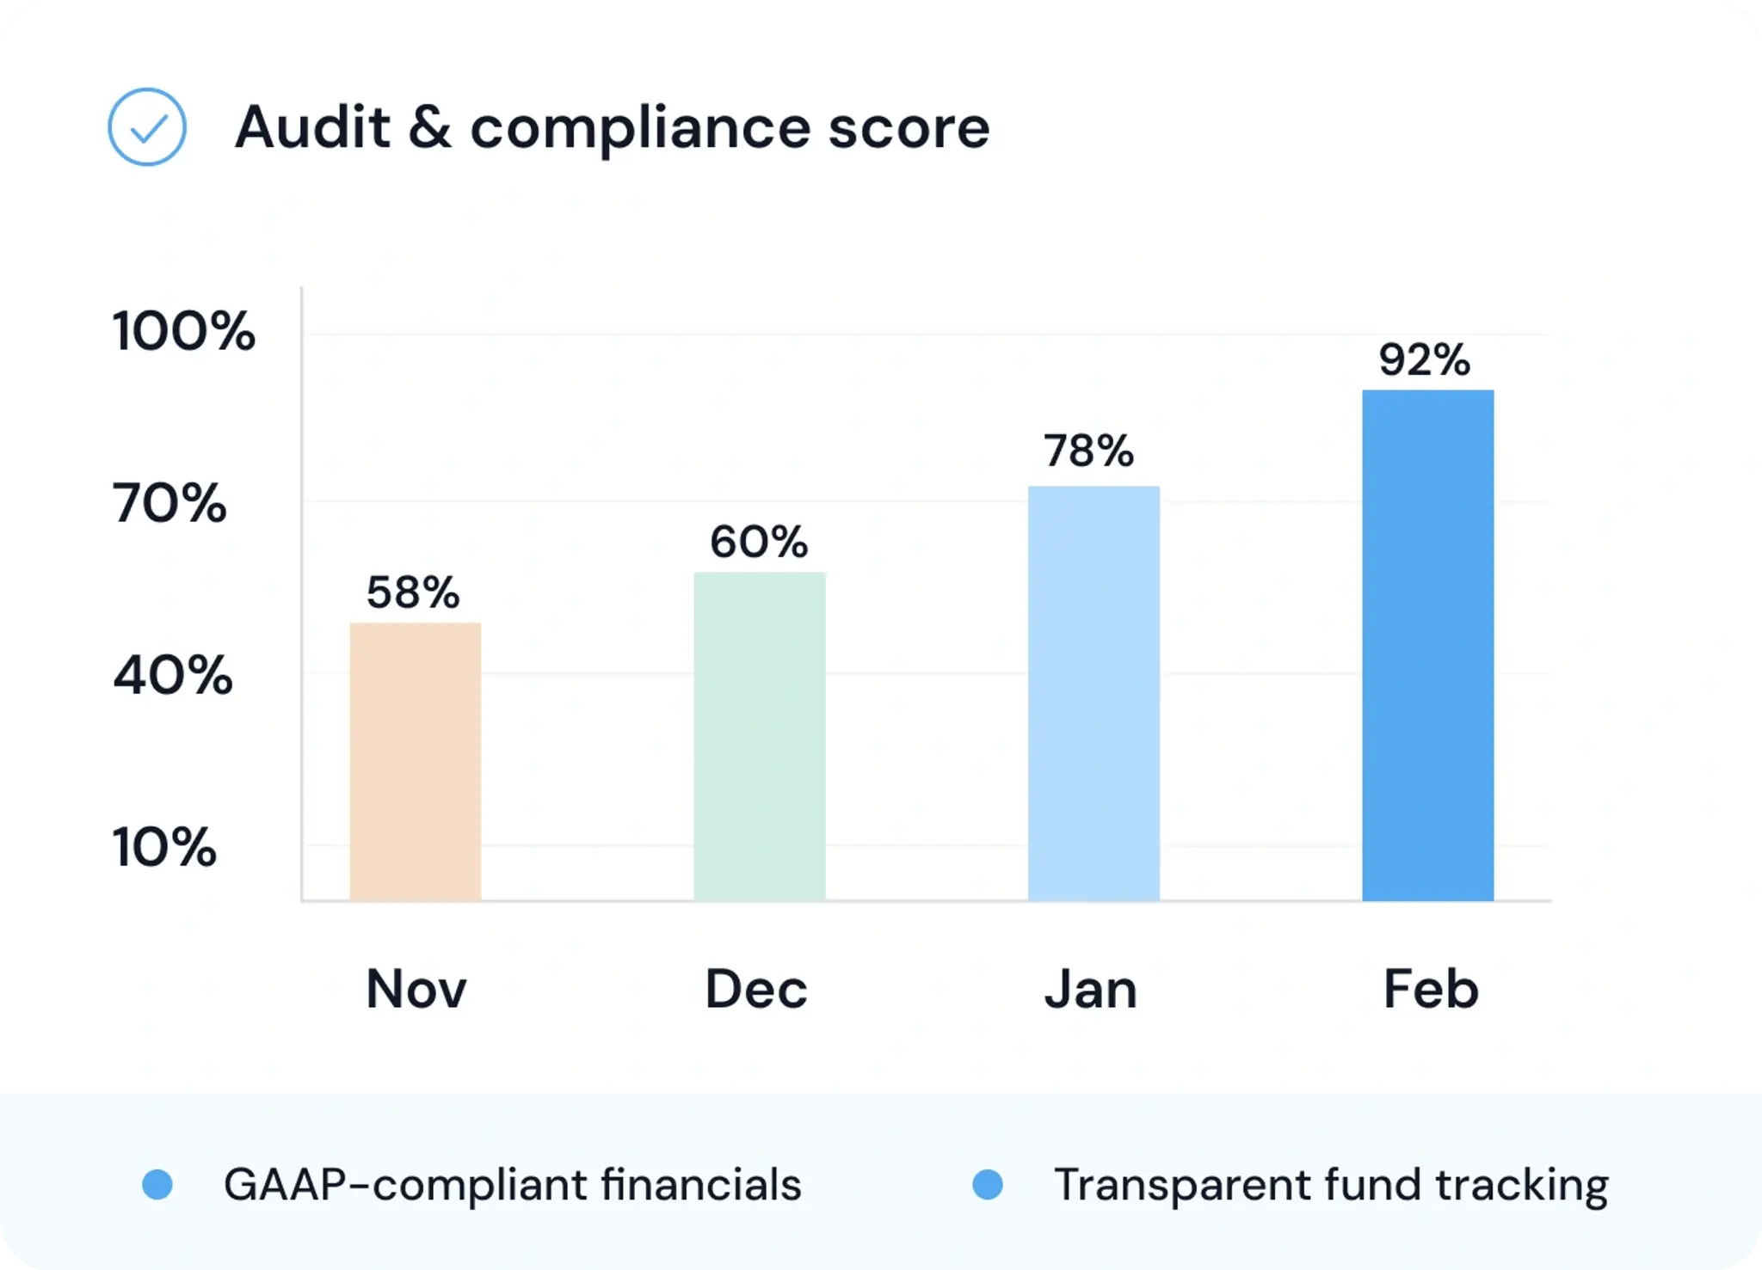The width and height of the screenshot is (1762, 1270).
Task: Click the Nov month label
Action: (416, 989)
